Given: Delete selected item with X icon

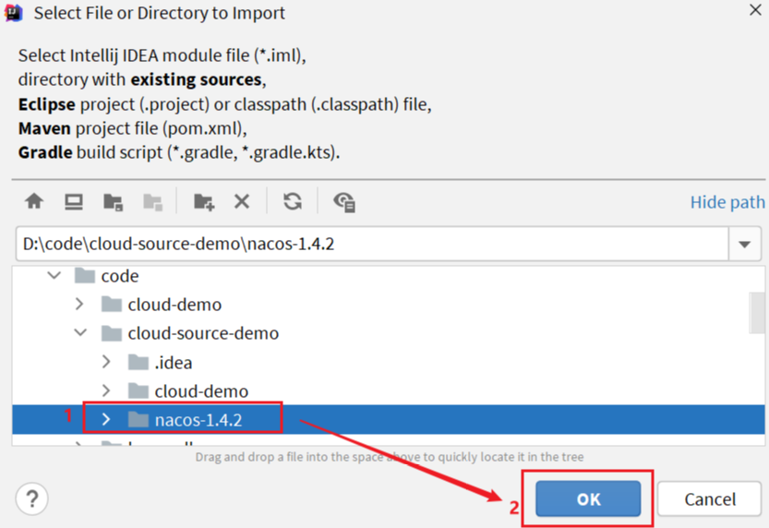Looking at the screenshot, I should pyautogui.click(x=242, y=201).
